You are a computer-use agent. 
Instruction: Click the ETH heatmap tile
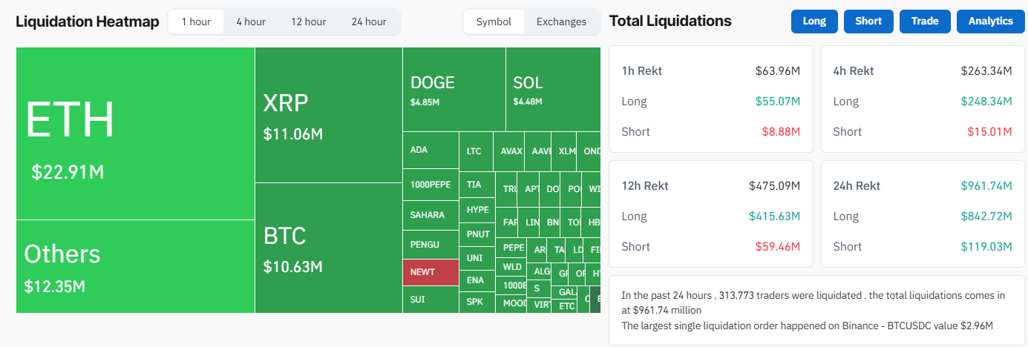(135, 133)
